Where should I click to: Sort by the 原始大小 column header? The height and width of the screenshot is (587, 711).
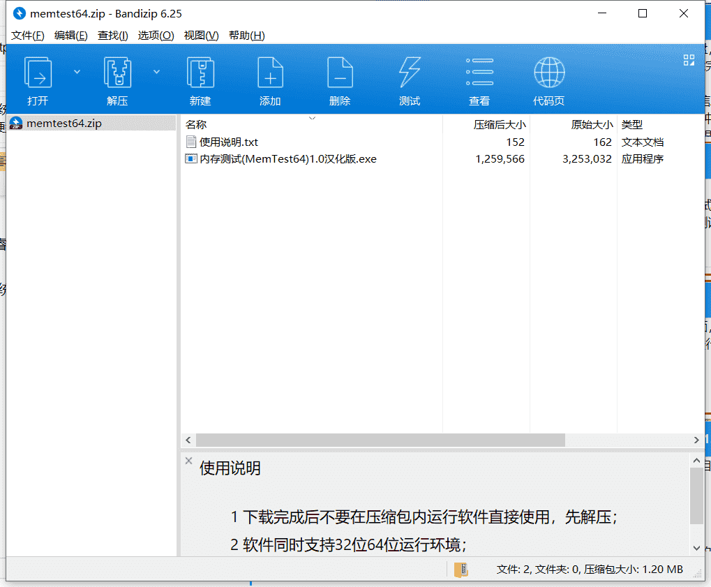[x=592, y=124]
